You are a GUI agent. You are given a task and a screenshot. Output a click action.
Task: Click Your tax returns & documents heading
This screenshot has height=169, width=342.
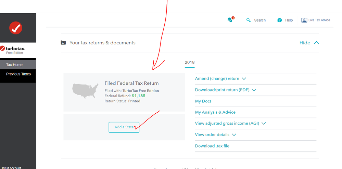pos(102,43)
